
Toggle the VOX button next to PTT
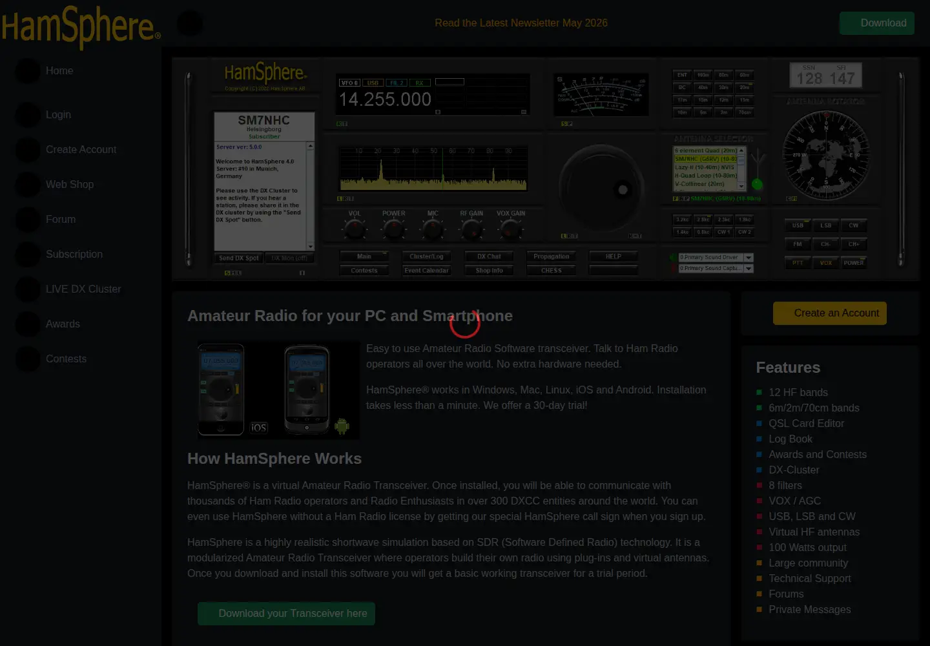click(826, 263)
